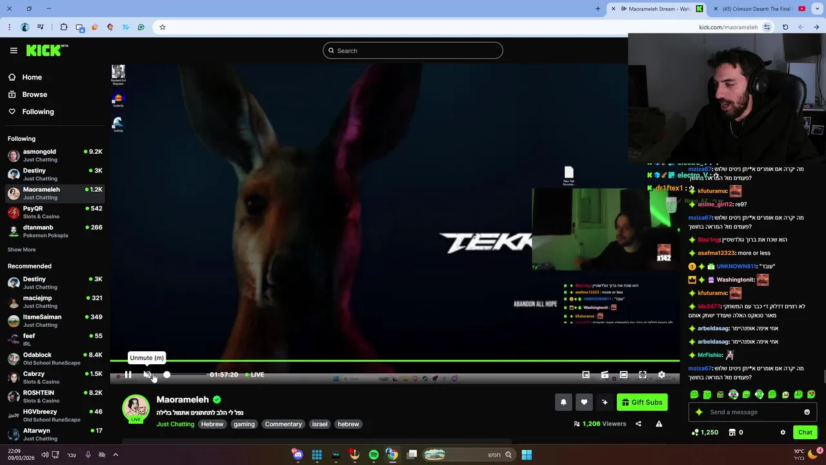Open the Crimson Desert browser tab

tap(760, 9)
